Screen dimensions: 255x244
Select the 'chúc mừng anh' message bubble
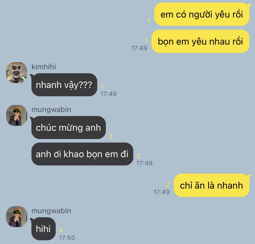tap(68, 127)
